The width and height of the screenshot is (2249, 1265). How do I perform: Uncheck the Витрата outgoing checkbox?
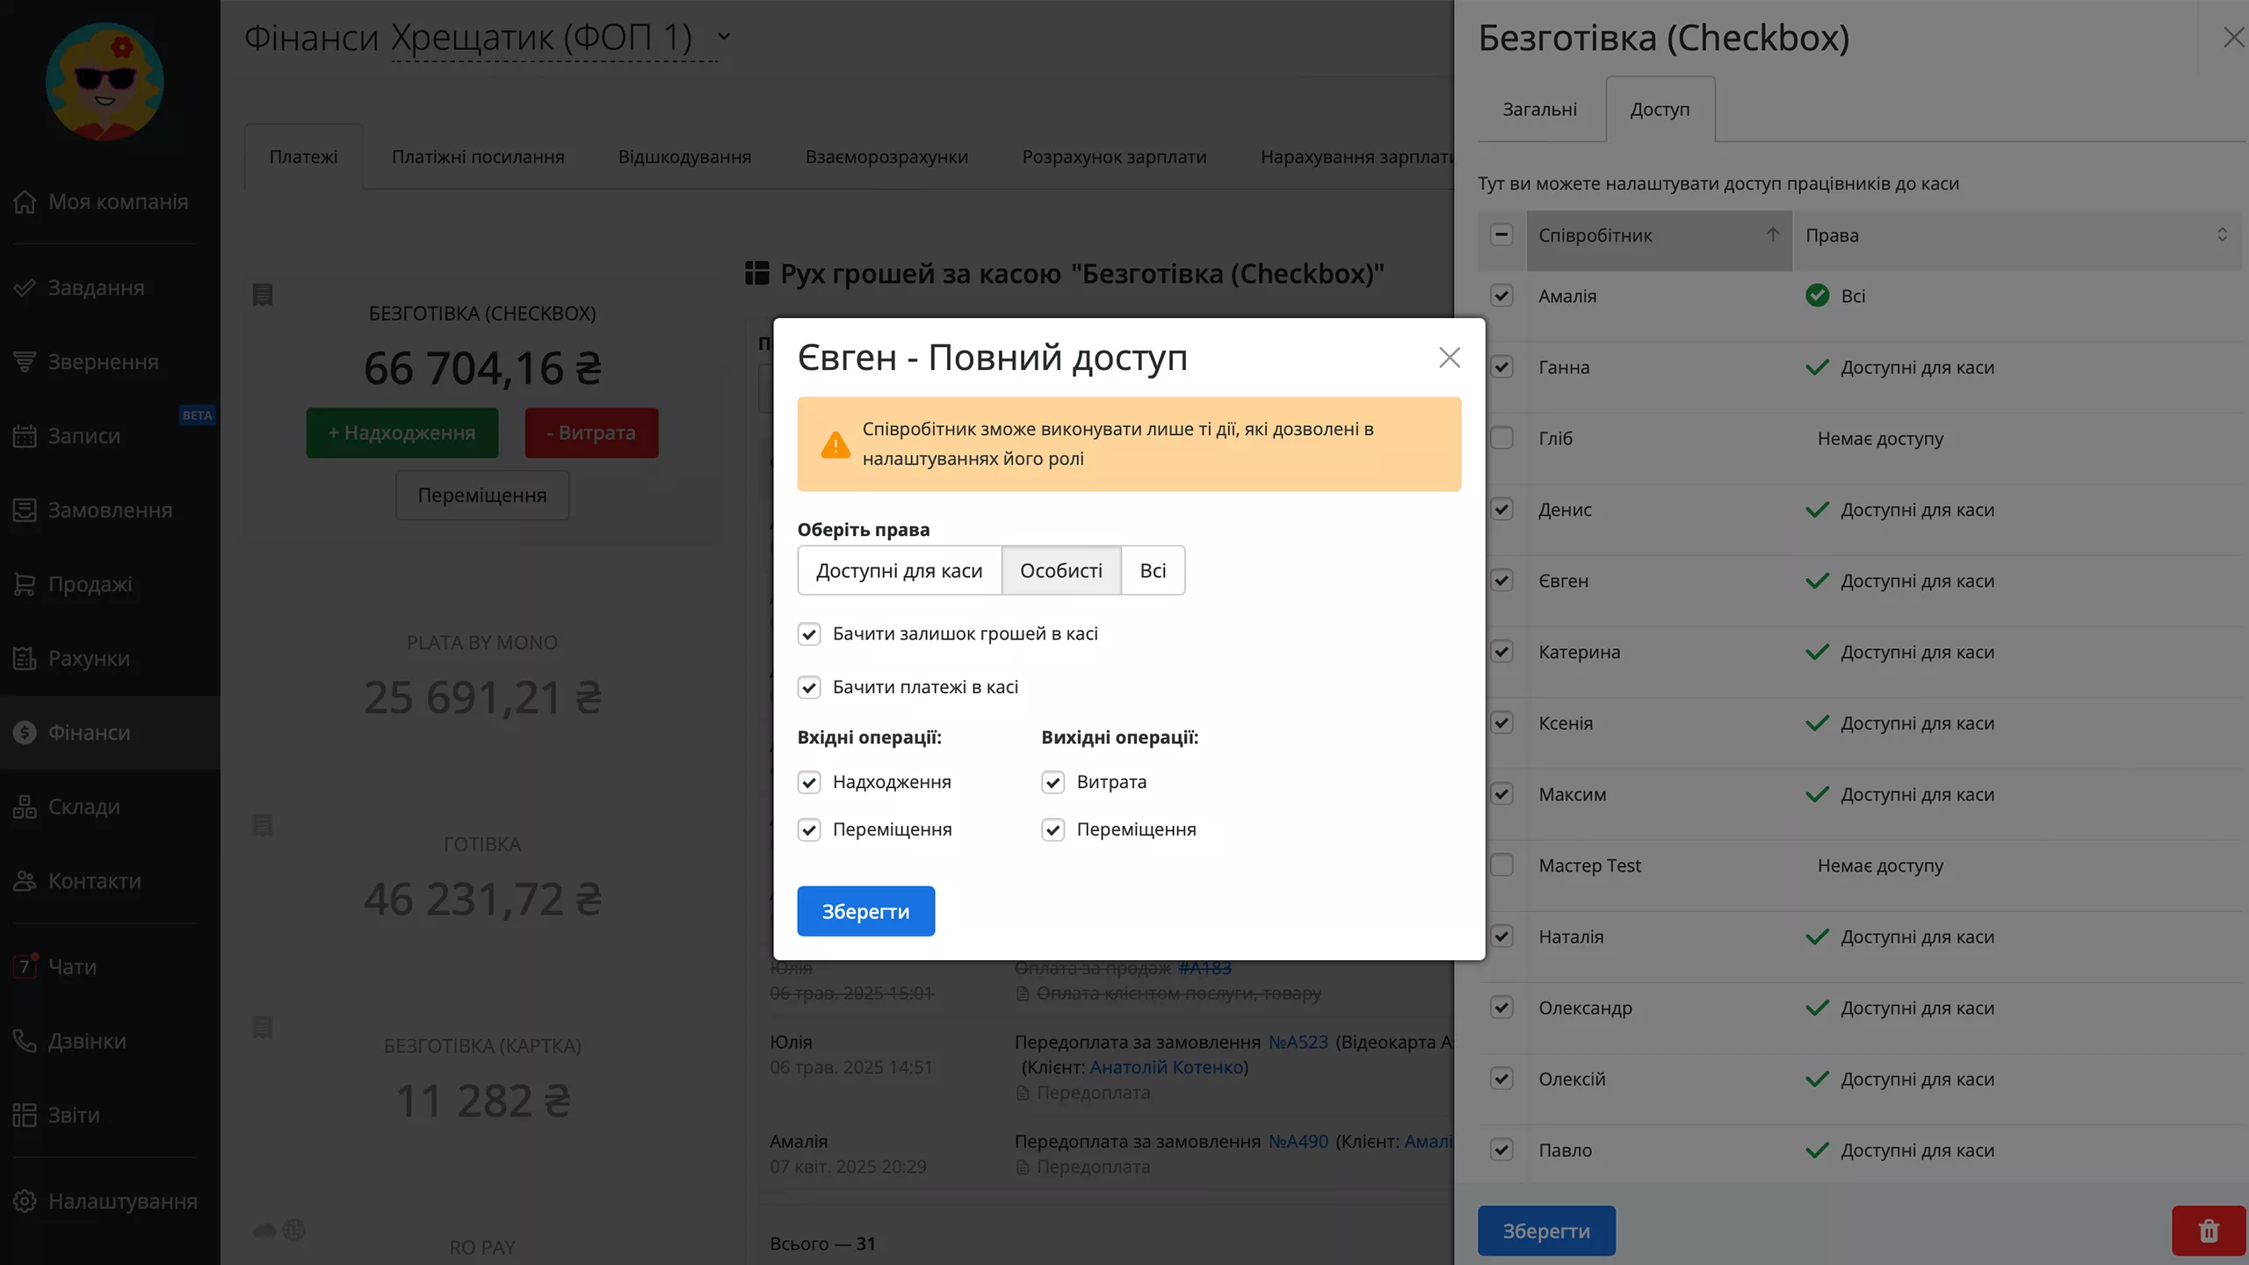(1052, 782)
